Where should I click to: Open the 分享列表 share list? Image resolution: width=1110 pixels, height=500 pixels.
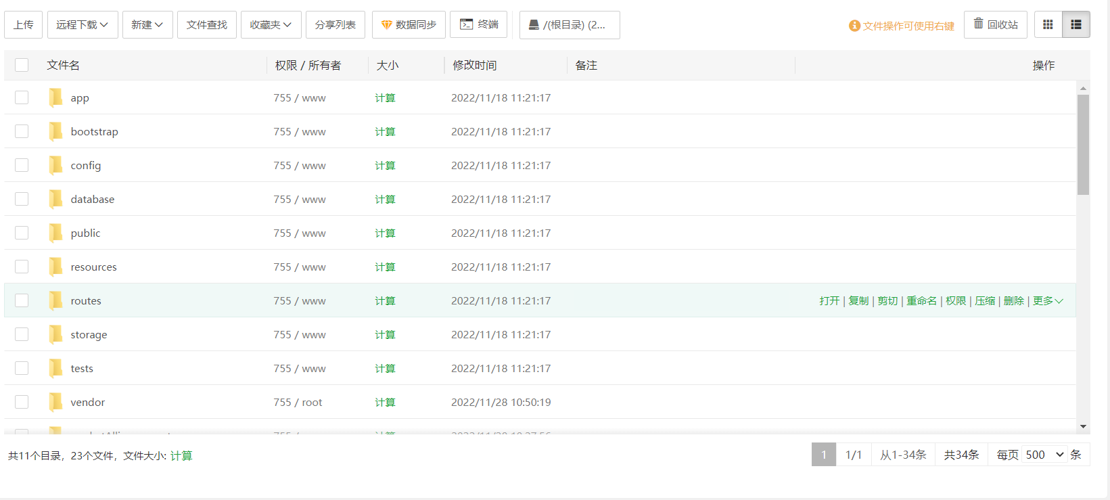[x=336, y=24]
